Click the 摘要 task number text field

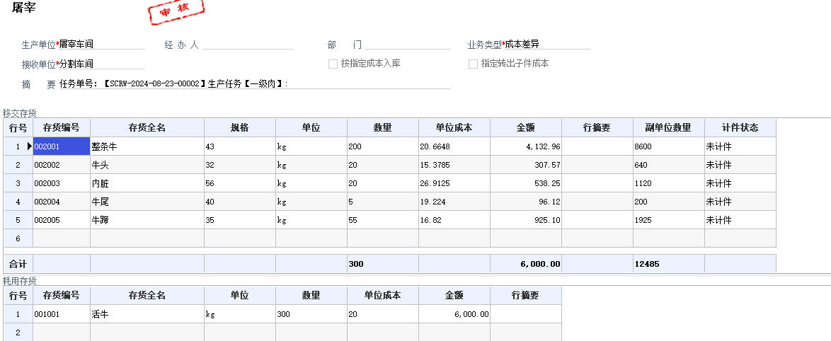tap(255, 83)
